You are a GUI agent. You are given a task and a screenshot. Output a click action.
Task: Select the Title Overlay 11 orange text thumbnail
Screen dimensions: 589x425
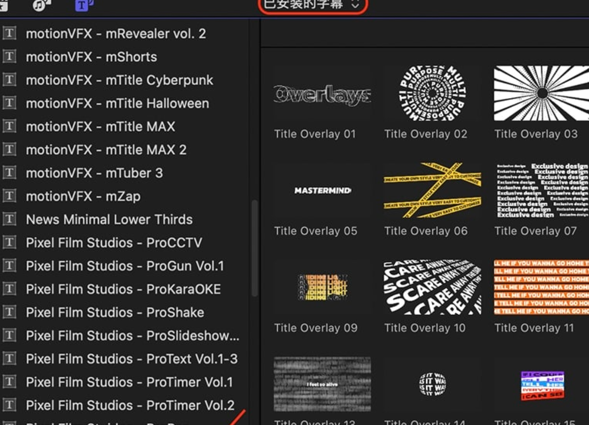pos(542,287)
